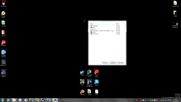Image resolution: width=181 pixels, height=102 pixels.
Task: Click the End Task button
Action: coord(105,63)
